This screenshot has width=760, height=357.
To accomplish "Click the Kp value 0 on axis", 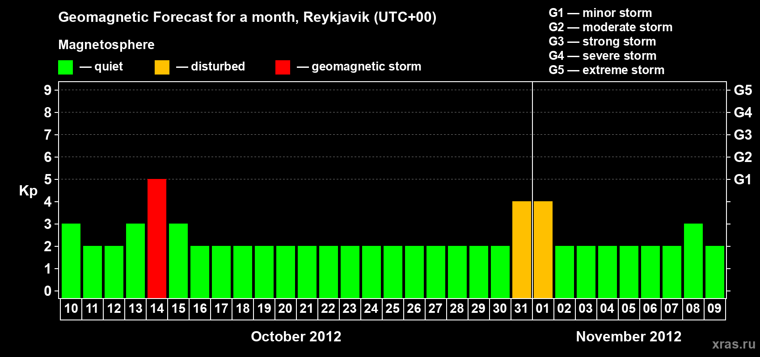I will 48,291.
